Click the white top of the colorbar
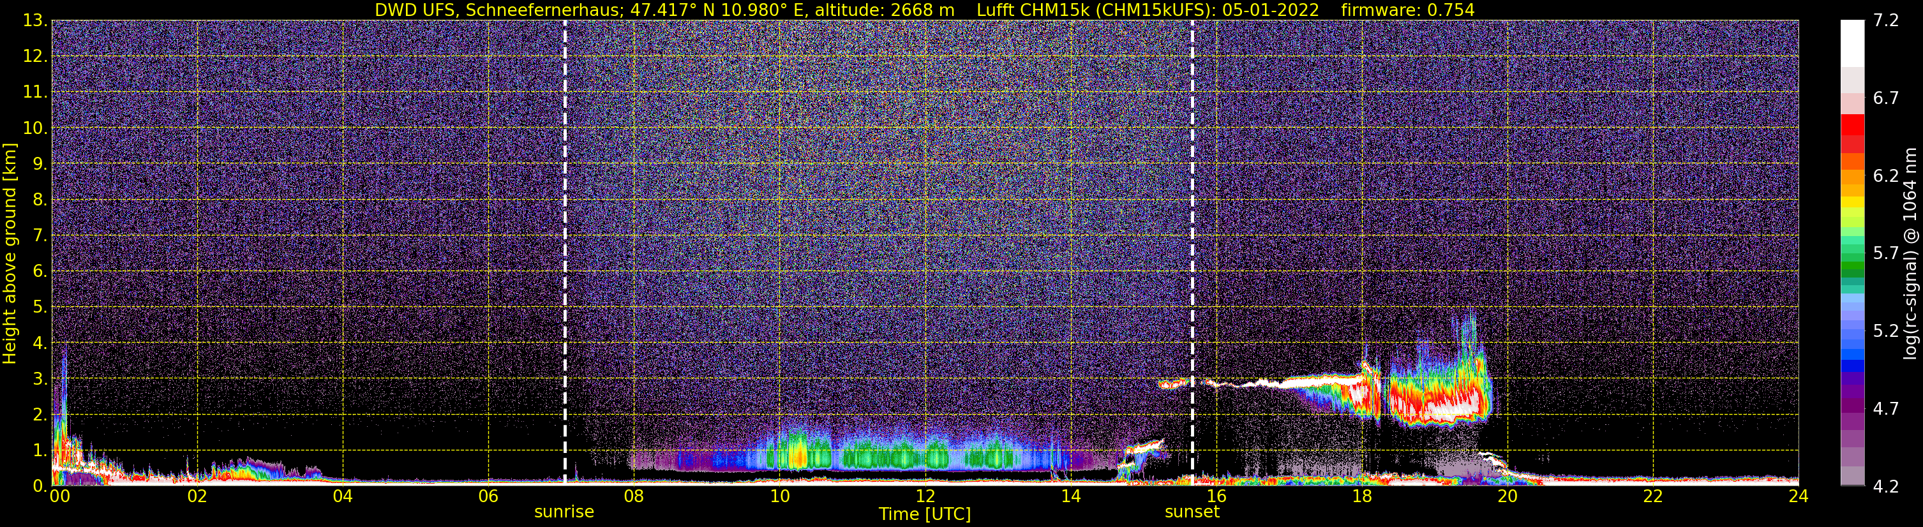The width and height of the screenshot is (1923, 527). 1853,43
